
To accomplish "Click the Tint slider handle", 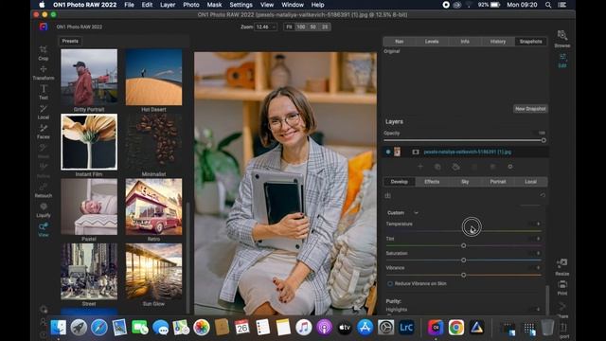I will coord(463,245).
